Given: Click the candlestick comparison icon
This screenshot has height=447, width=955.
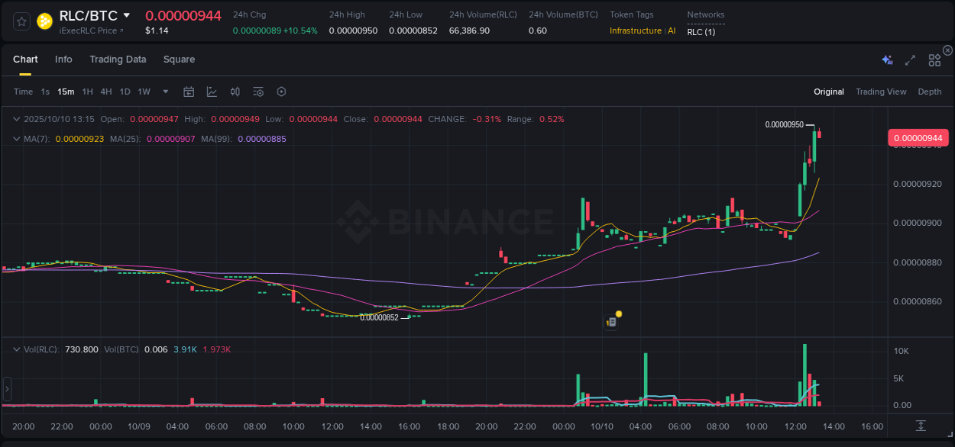Looking at the screenshot, I should click(235, 92).
